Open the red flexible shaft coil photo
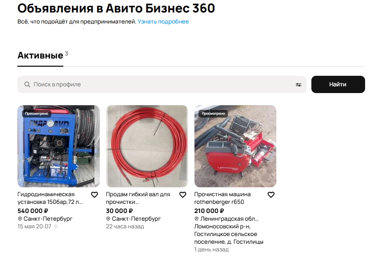 coord(147,146)
